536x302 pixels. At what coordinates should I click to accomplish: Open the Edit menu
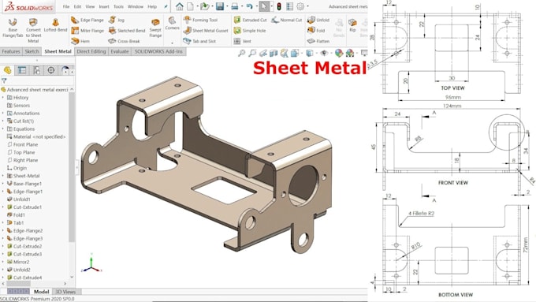pyautogui.click(x=77, y=6)
